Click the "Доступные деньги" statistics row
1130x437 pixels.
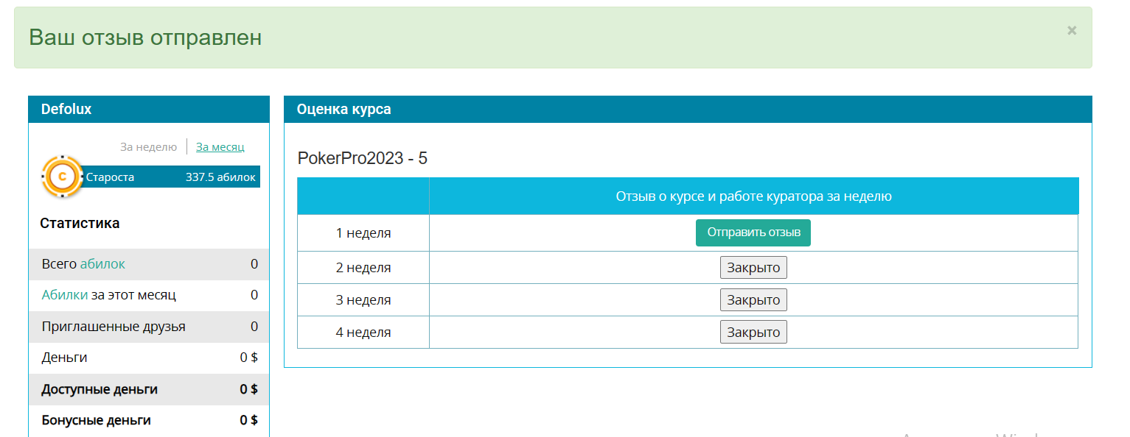point(150,389)
